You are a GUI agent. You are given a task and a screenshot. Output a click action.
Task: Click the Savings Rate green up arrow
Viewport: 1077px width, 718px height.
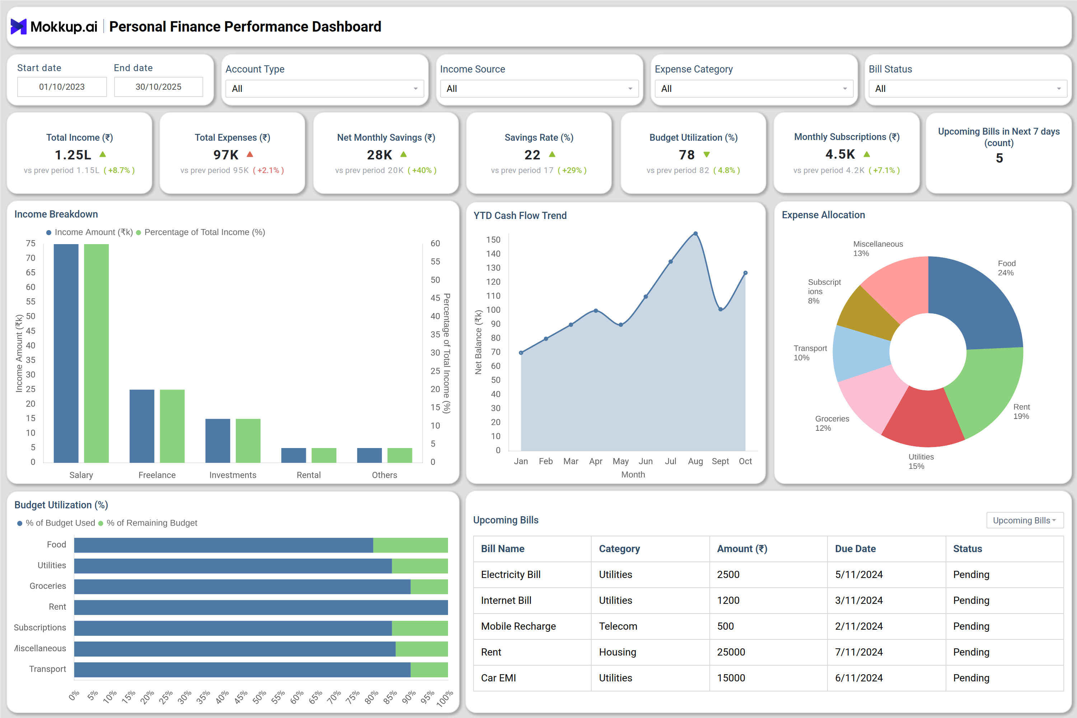pos(552,154)
